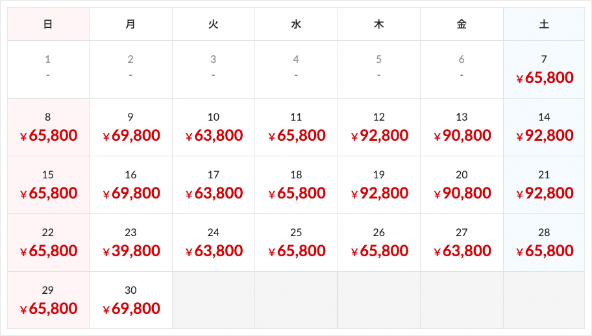Select Sunday the 8th cell
The width and height of the screenshot is (592, 336).
[48, 127]
